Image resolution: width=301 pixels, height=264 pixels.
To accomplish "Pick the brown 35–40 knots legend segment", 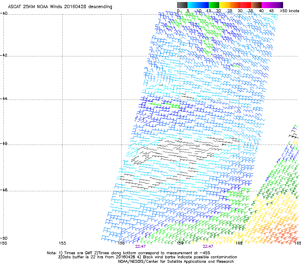I will 256,5.
